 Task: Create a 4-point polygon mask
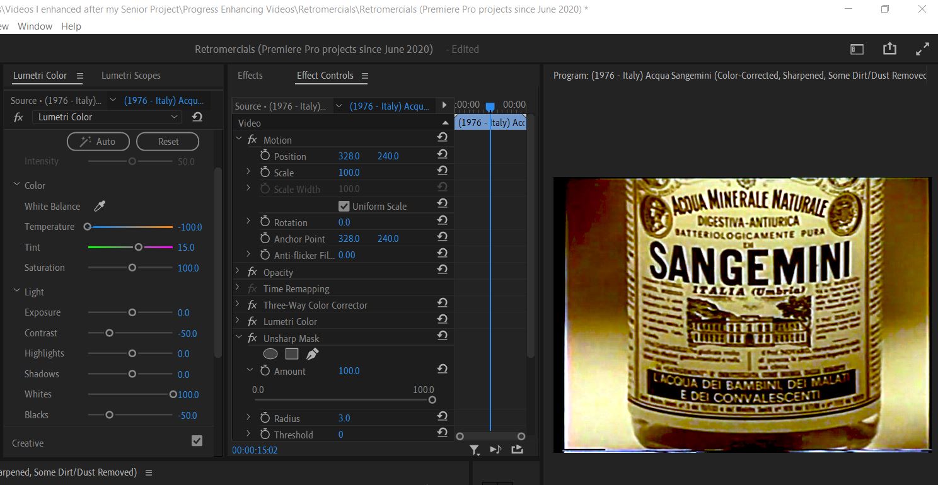291,354
